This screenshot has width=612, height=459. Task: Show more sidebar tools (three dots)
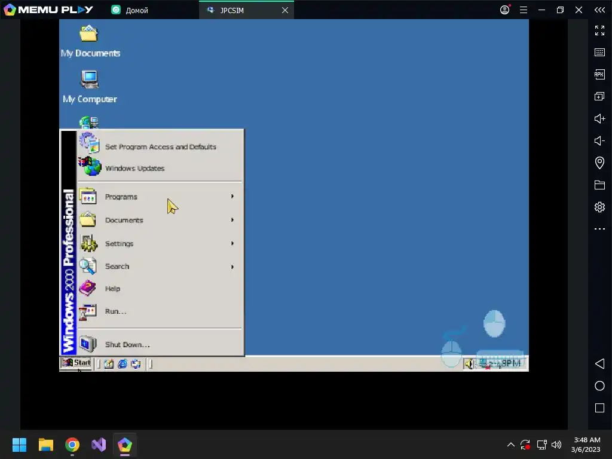click(x=599, y=229)
